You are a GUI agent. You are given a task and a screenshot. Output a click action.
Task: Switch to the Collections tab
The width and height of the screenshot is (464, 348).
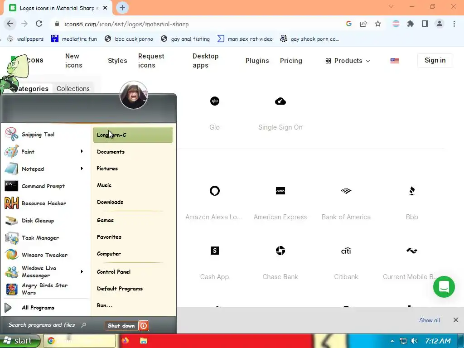[73, 89]
